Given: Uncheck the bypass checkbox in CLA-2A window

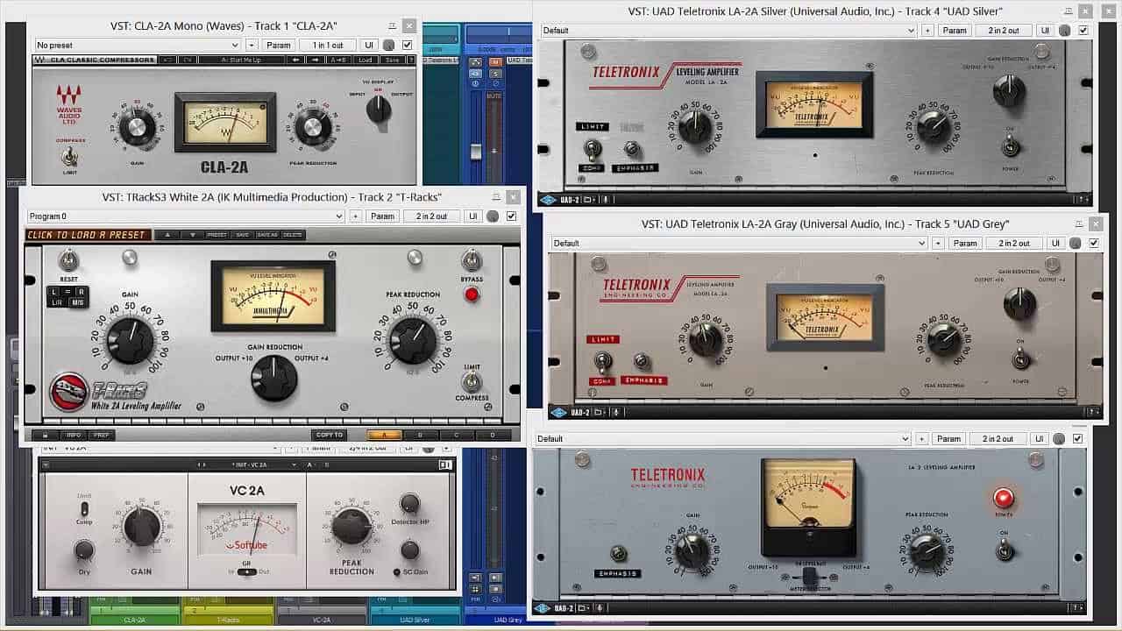Looking at the screenshot, I should tap(408, 45).
